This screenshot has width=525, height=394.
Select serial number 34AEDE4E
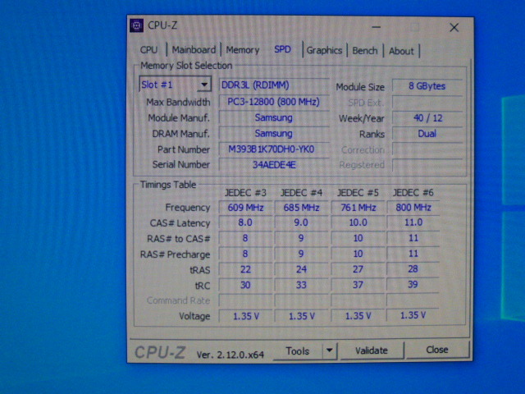(x=273, y=165)
